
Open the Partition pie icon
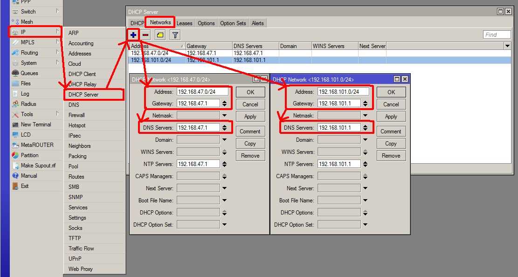coord(15,155)
